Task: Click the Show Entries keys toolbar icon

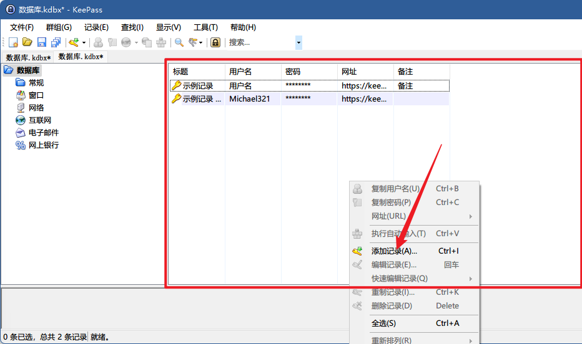Action: (193, 42)
